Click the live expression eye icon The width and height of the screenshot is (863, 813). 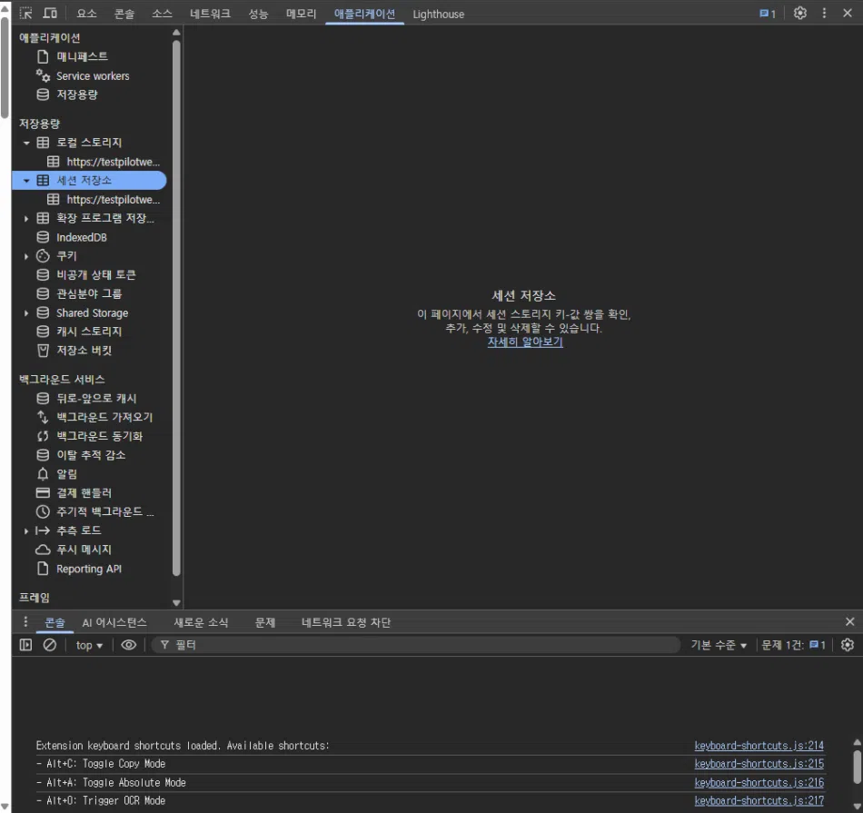pos(129,645)
